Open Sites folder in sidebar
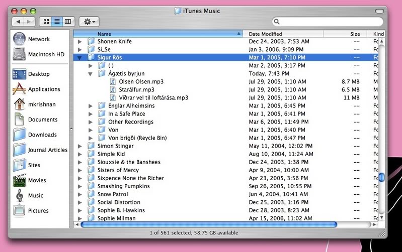This screenshot has width=402, height=252. tap(26, 165)
